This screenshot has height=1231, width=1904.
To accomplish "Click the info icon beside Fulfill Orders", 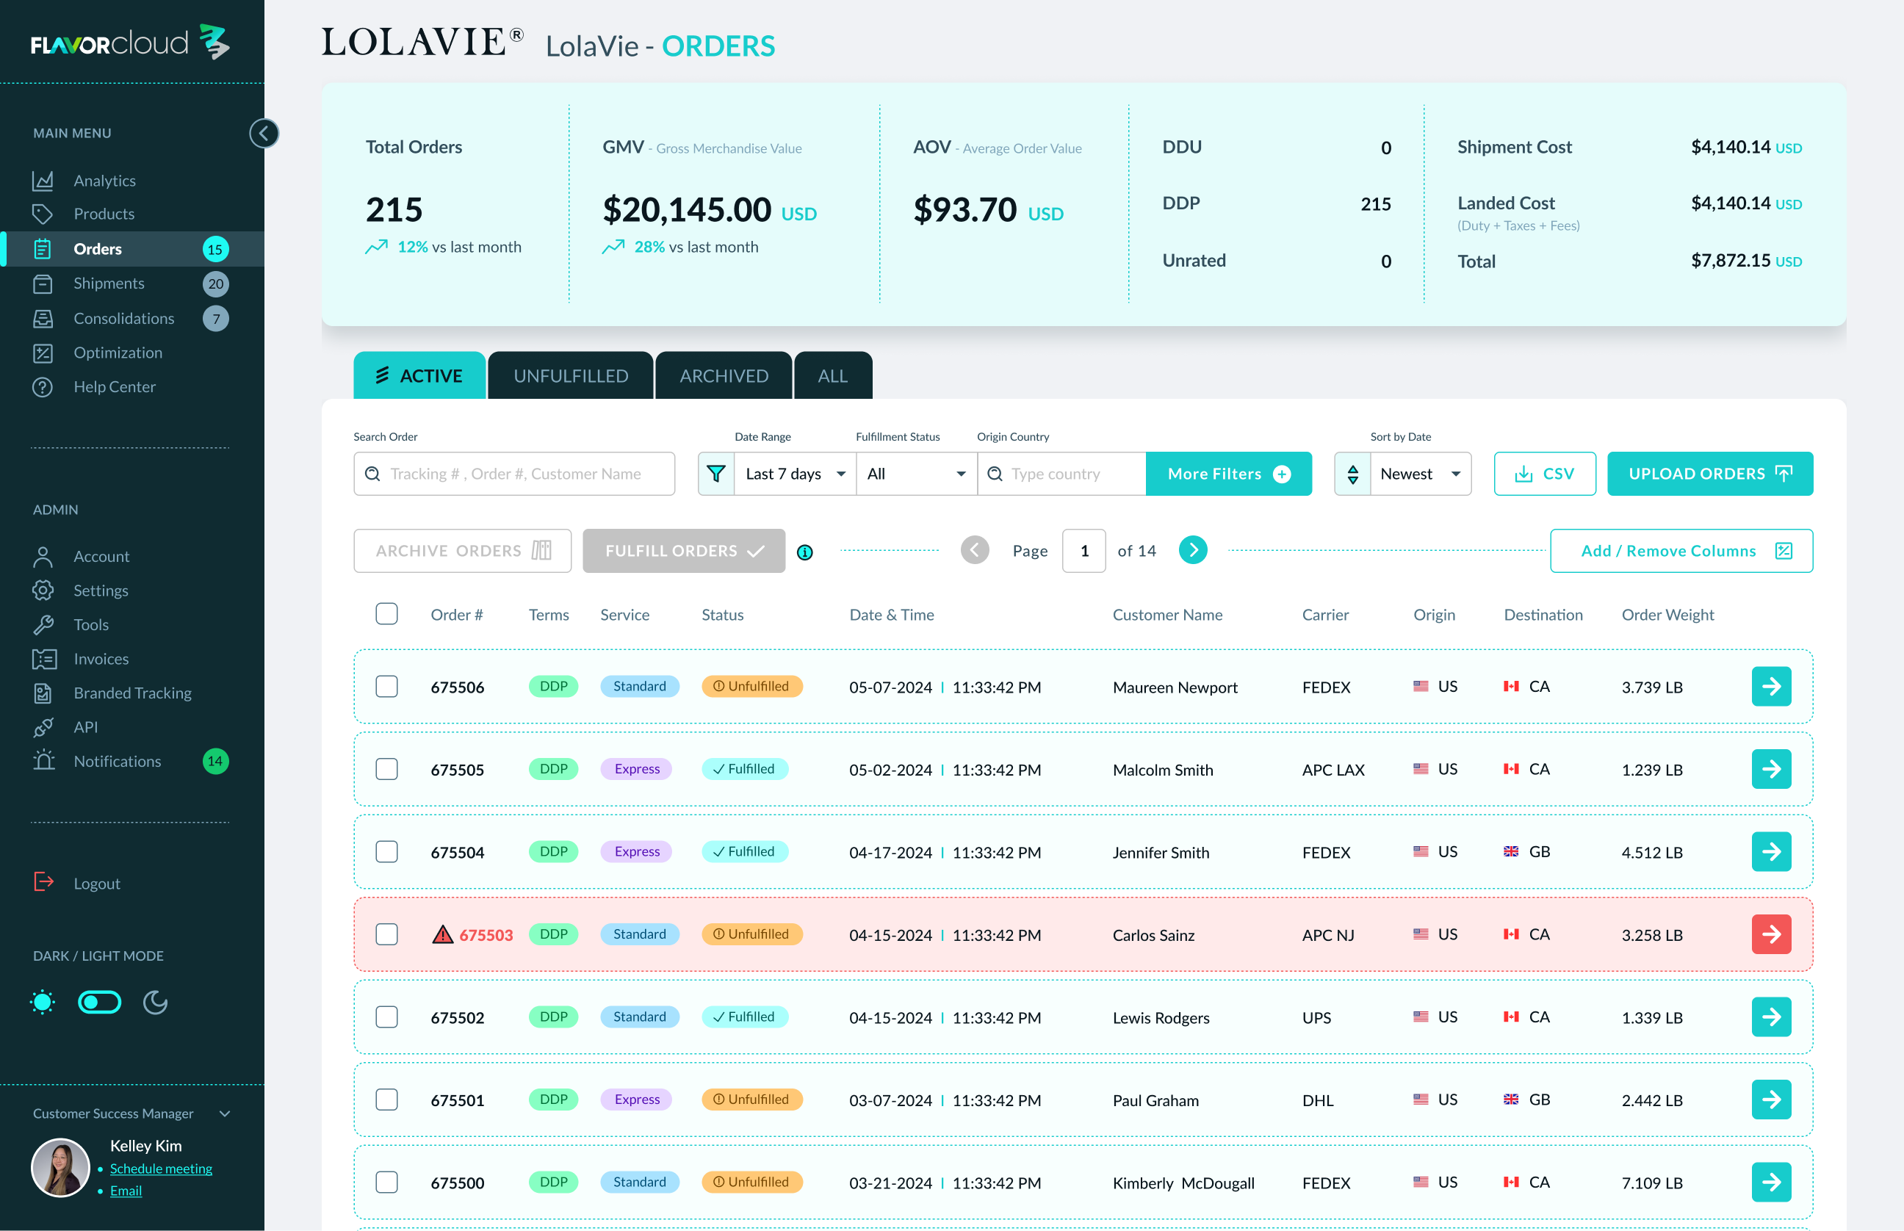I will click(x=805, y=552).
